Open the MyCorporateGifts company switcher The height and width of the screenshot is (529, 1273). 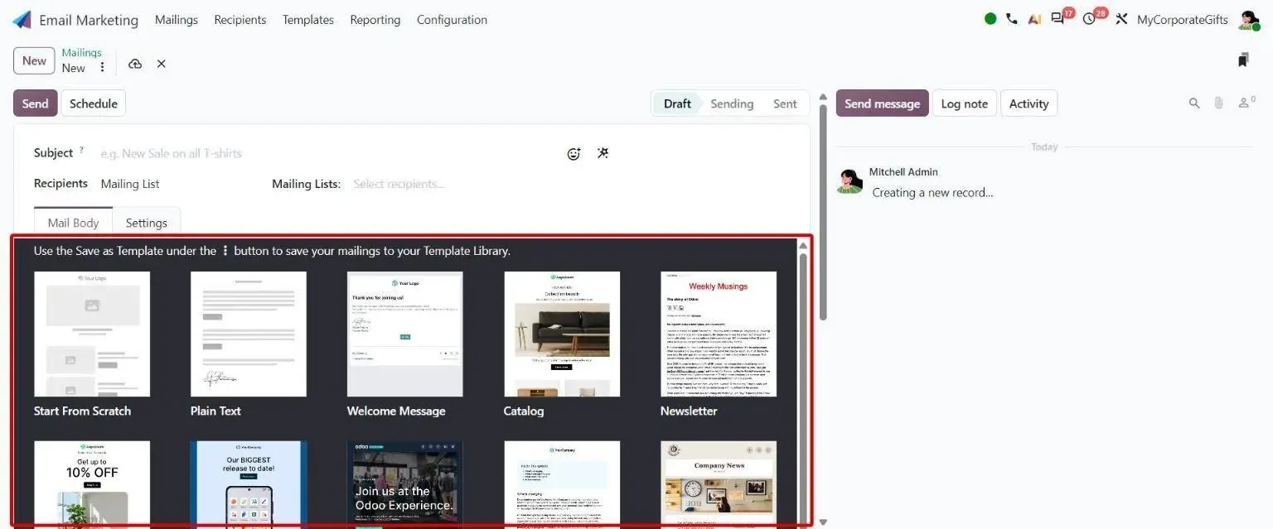[1182, 20]
